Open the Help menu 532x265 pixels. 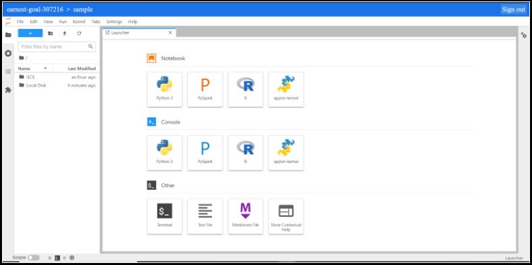coord(133,22)
